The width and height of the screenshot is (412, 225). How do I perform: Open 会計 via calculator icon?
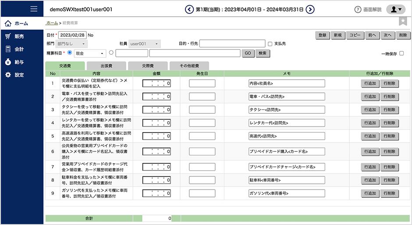8,49
